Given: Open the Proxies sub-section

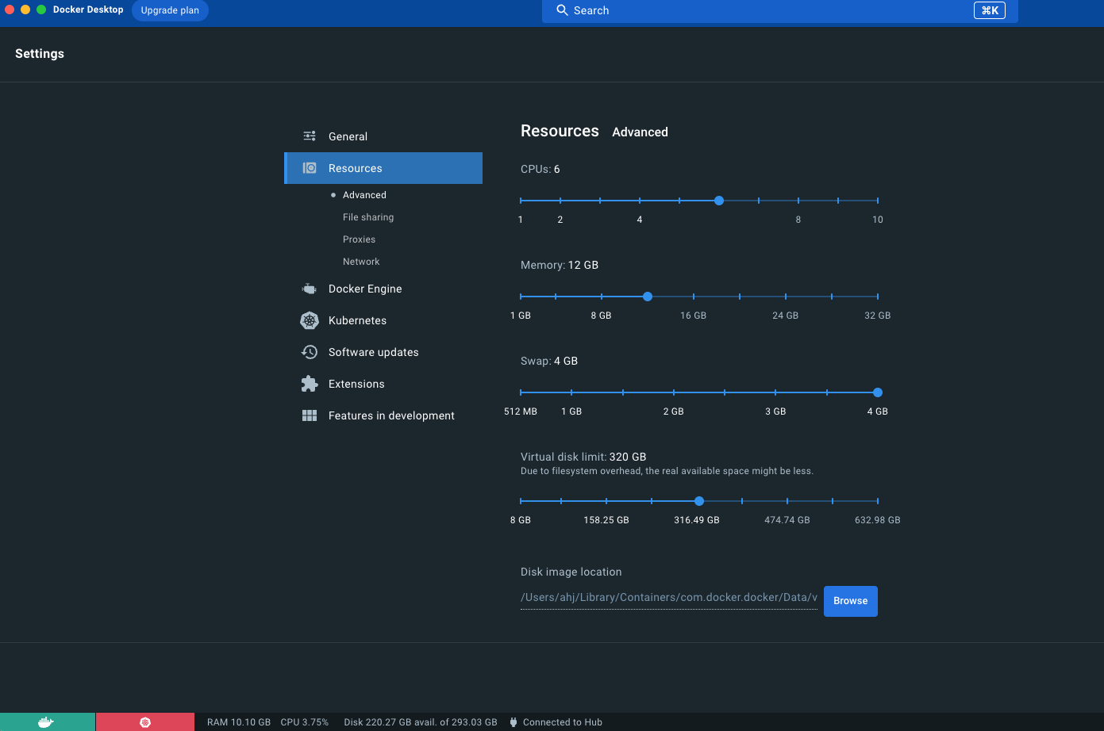Looking at the screenshot, I should 359,239.
